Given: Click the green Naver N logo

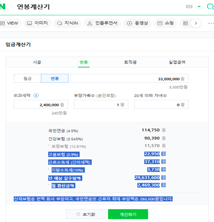Looking at the screenshot, I should coord(2,6).
